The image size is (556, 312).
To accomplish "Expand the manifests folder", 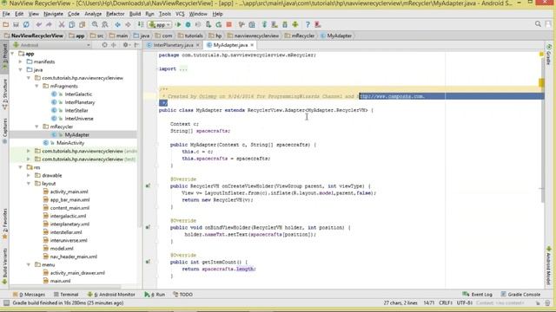I will (x=21, y=62).
